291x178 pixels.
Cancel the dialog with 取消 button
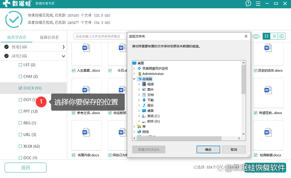pos(234,150)
